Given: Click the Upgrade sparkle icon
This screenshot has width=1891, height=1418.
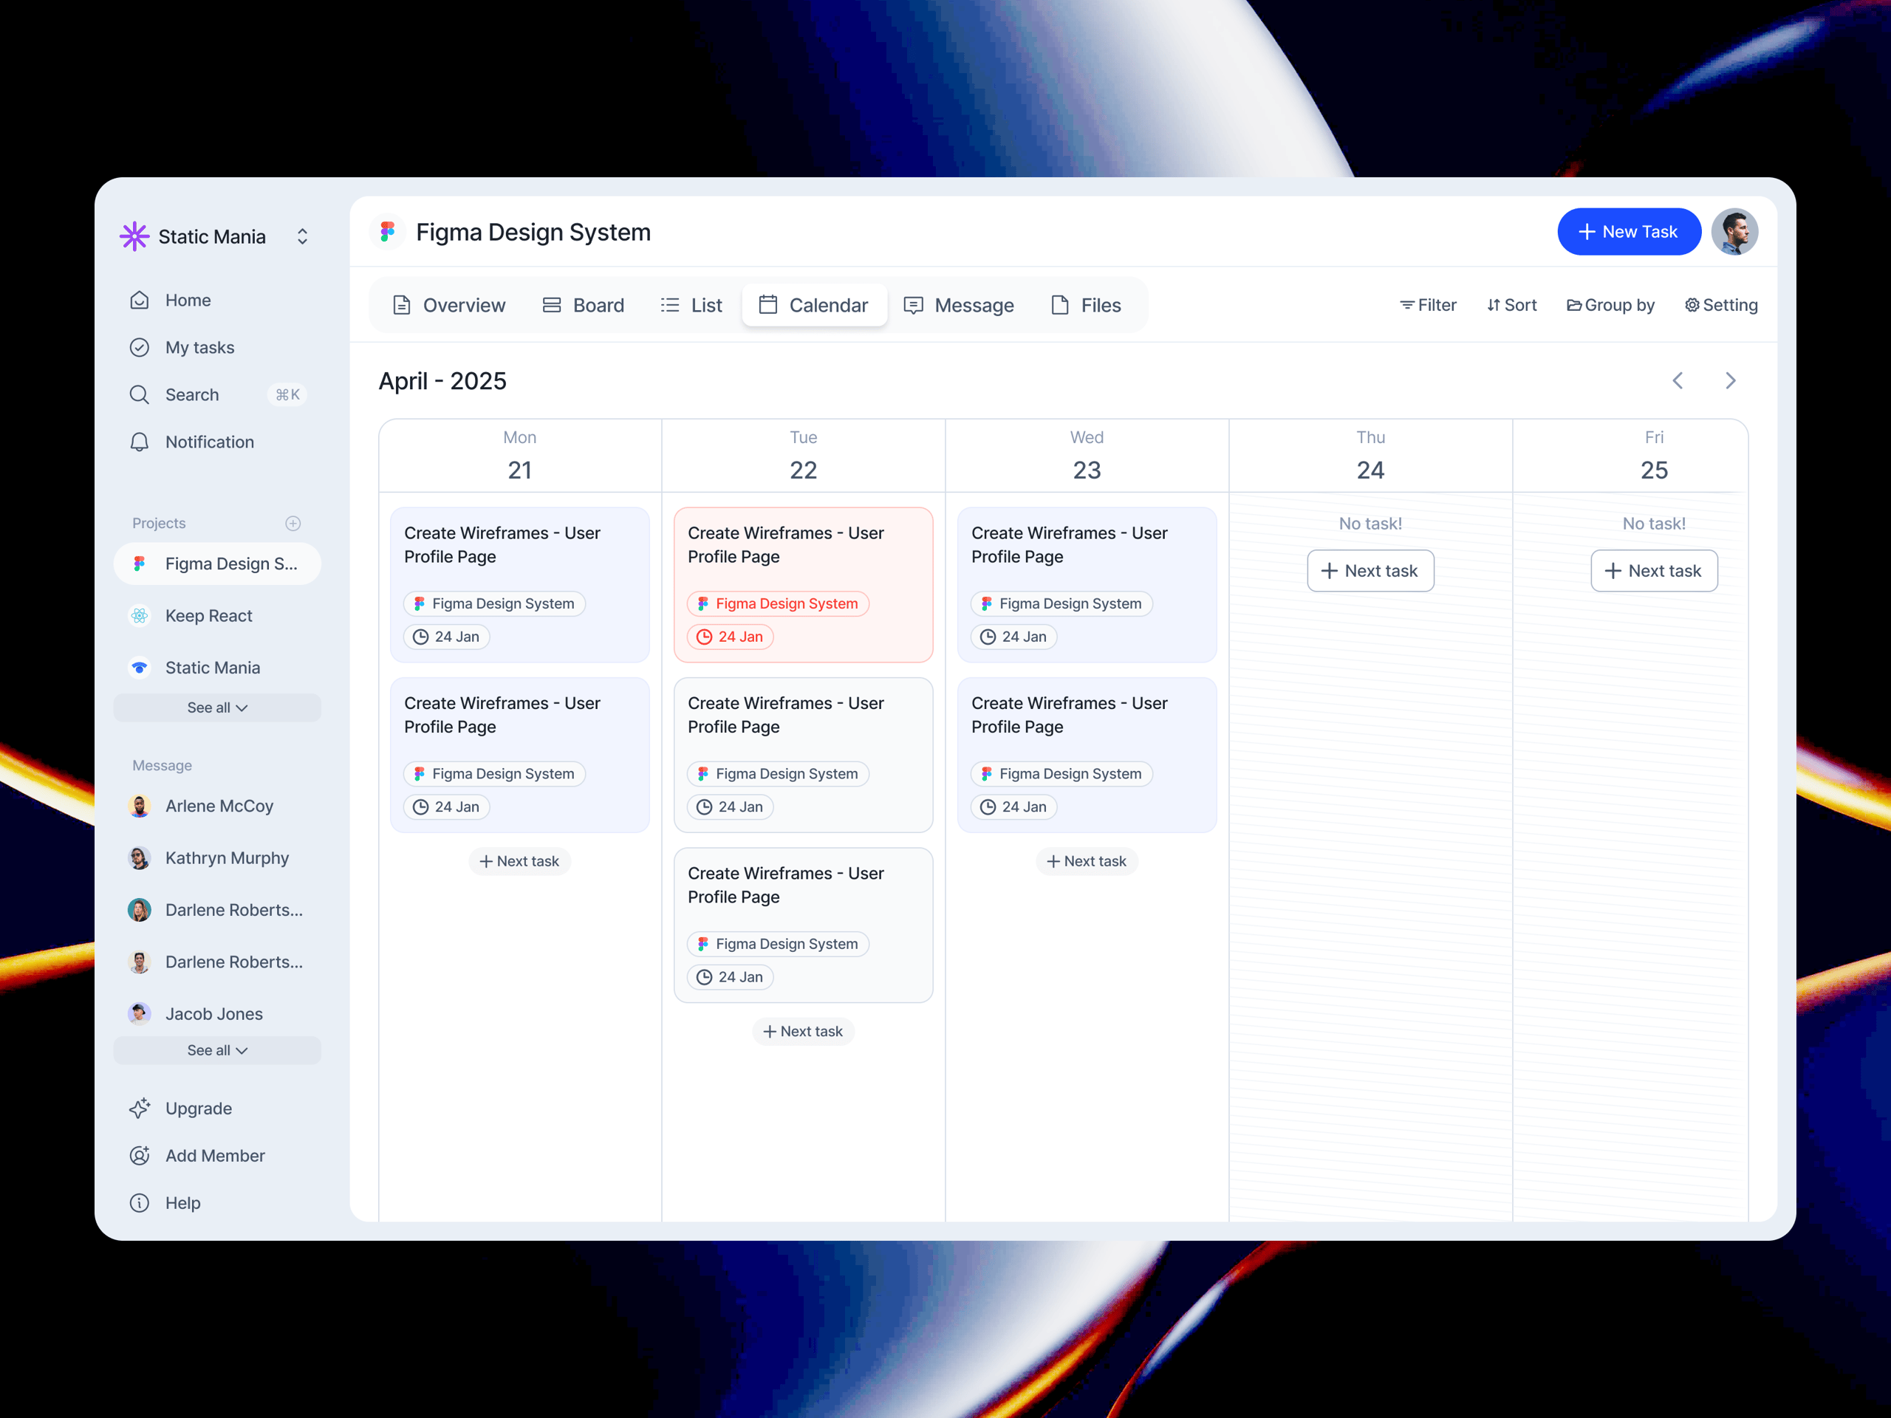Looking at the screenshot, I should click(x=140, y=1109).
